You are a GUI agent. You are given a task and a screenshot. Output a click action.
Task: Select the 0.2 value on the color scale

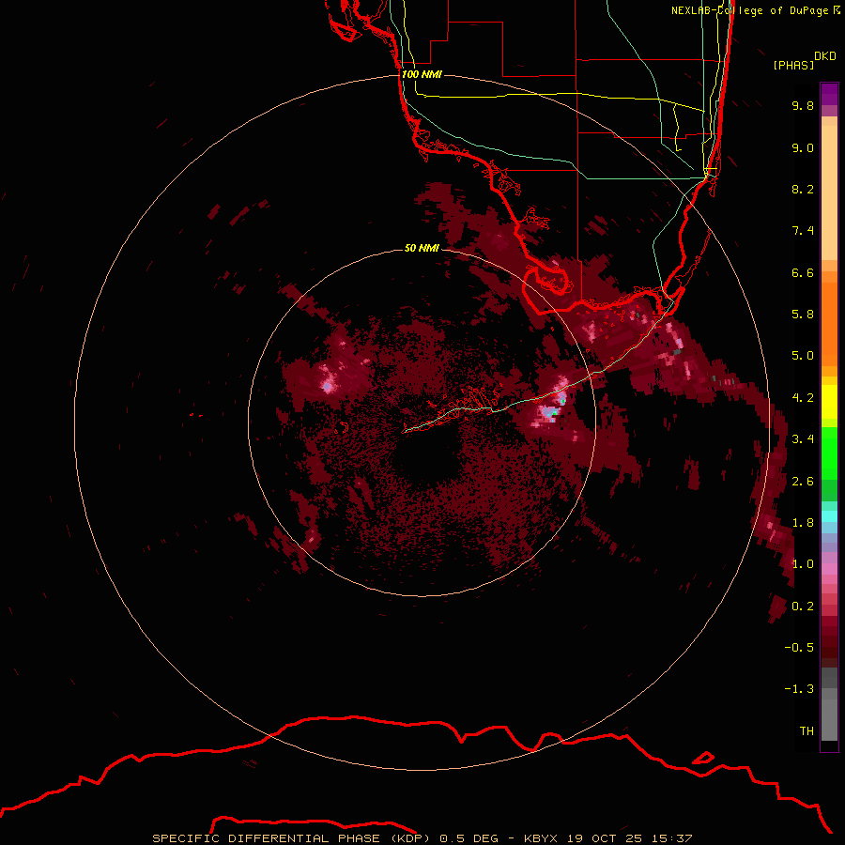pyautogui.click(x=803, y=607)
